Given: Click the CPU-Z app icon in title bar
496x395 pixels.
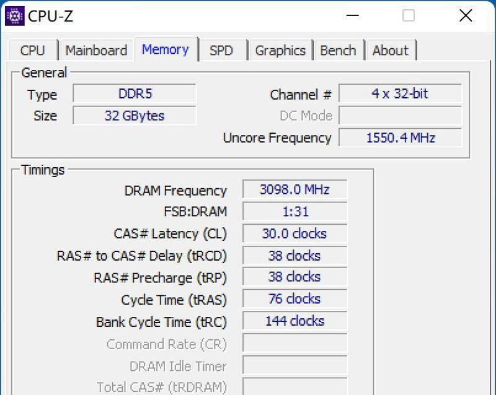Looking at the screenshot, I should (x=14, y=16).
